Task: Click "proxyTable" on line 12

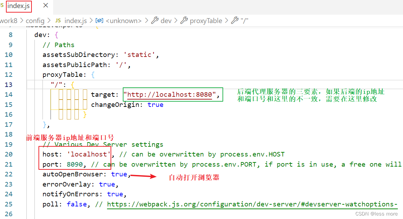Action: coord(63,75)
